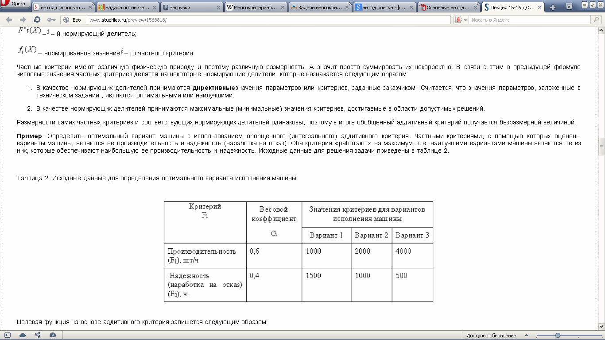Viewport: 605px width, 340px height.
Task: Adjust the page zoom slider handle
Action: click(x=558, y=335)
